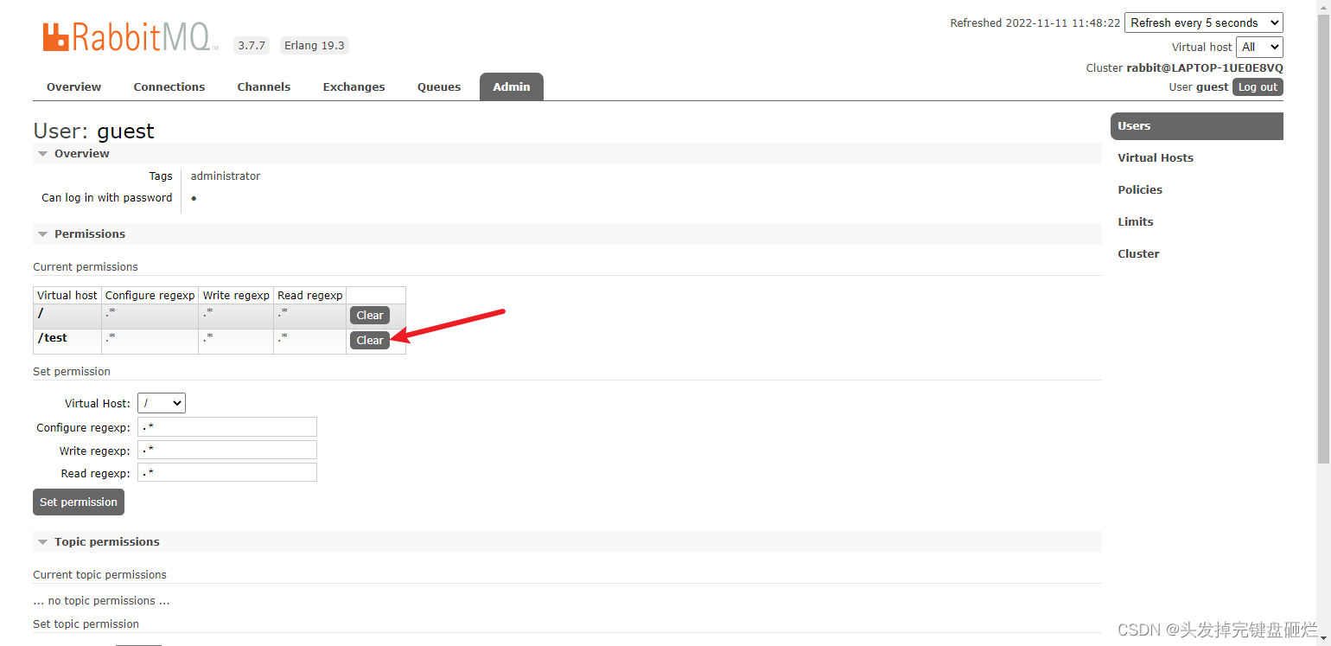
Task: Click the Virtual host column header
Action: click(x=67, y=295)
